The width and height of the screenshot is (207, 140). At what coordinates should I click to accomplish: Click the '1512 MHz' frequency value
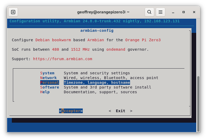pos(80,49)
